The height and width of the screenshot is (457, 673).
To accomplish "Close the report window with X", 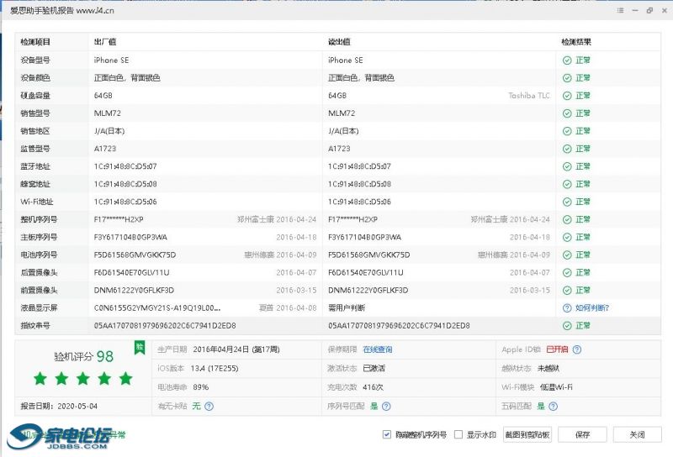I will (665, 10).
